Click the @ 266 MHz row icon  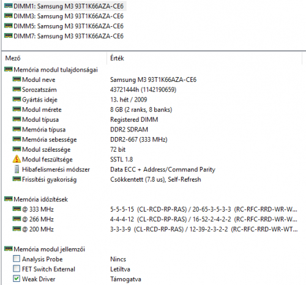point(17,219)
